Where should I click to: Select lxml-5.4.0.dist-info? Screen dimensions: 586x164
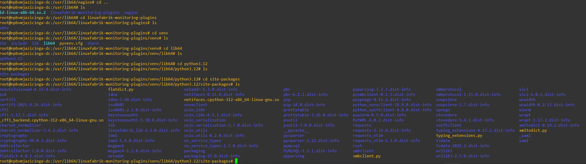click(x=131, y=141)
